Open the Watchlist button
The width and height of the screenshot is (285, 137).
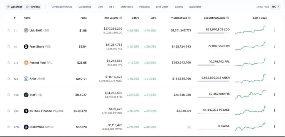tap(14, 7)
